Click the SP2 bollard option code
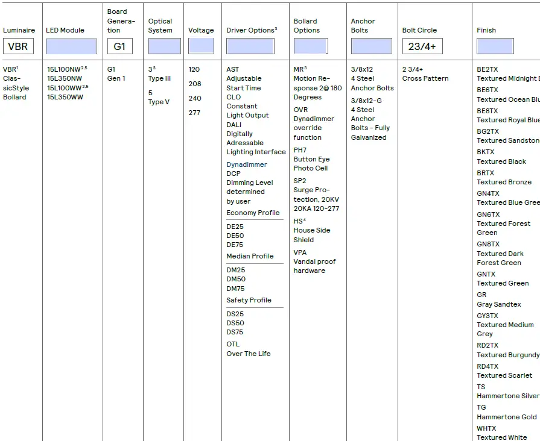 click(300, 181)
